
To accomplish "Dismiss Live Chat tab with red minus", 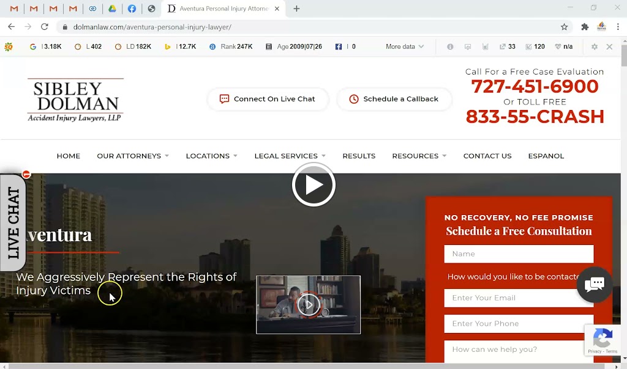I will [x=26, y=174].
